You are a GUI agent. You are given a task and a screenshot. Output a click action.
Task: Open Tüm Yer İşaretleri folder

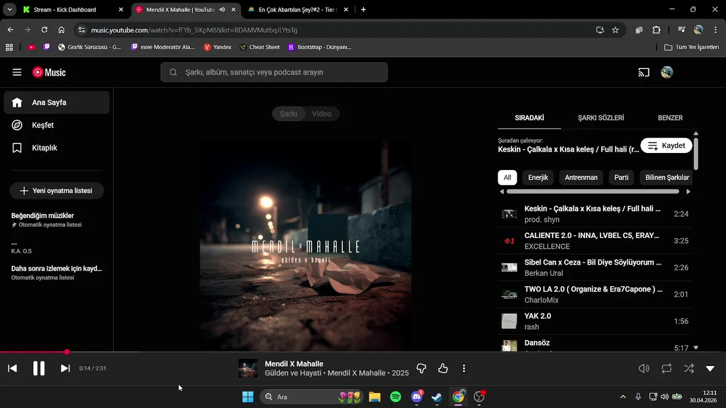[691, 47]
